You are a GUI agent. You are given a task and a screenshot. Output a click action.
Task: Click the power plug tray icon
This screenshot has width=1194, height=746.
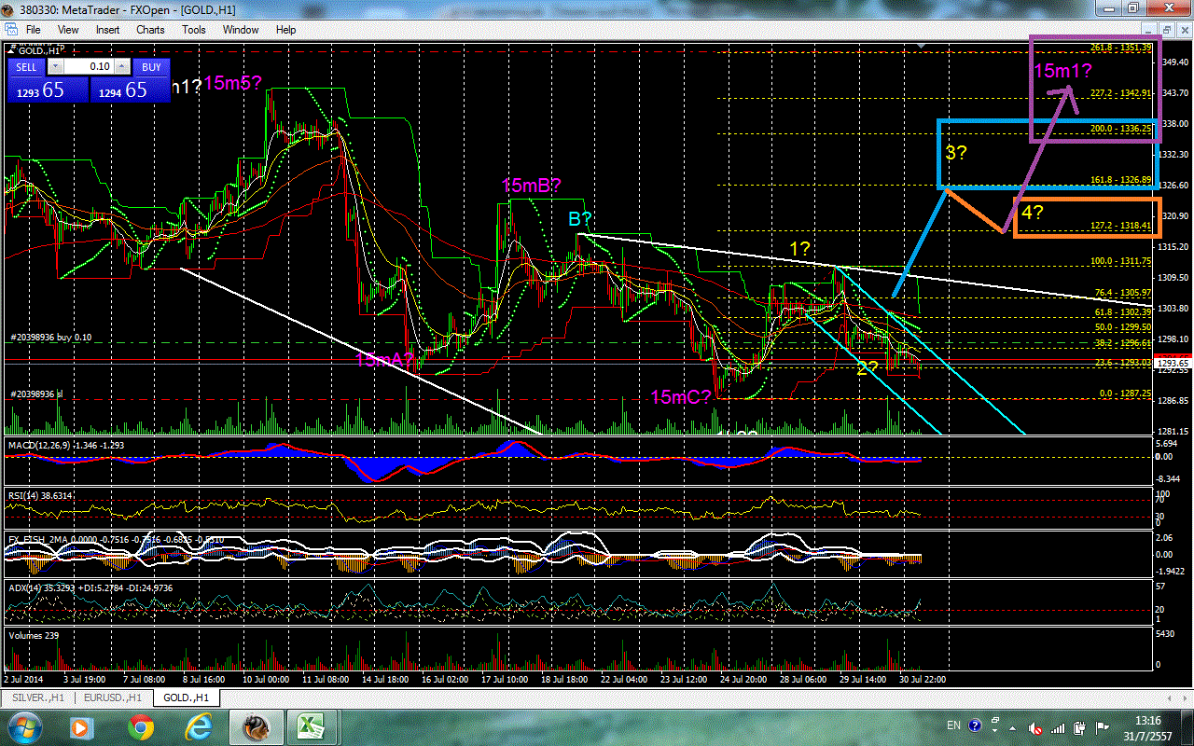(x=1079, y=726)
